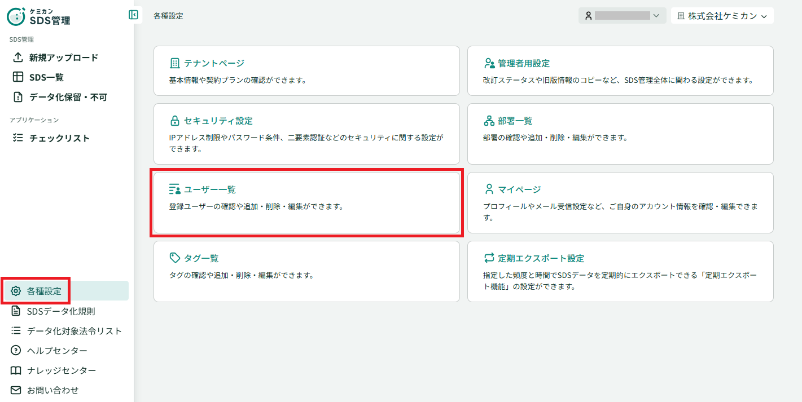Open the セキュリティ設定 card

click(x=306, y=134)
